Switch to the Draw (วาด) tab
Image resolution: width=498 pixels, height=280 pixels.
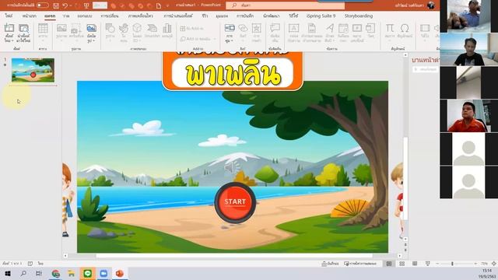(x=65, y=16)
